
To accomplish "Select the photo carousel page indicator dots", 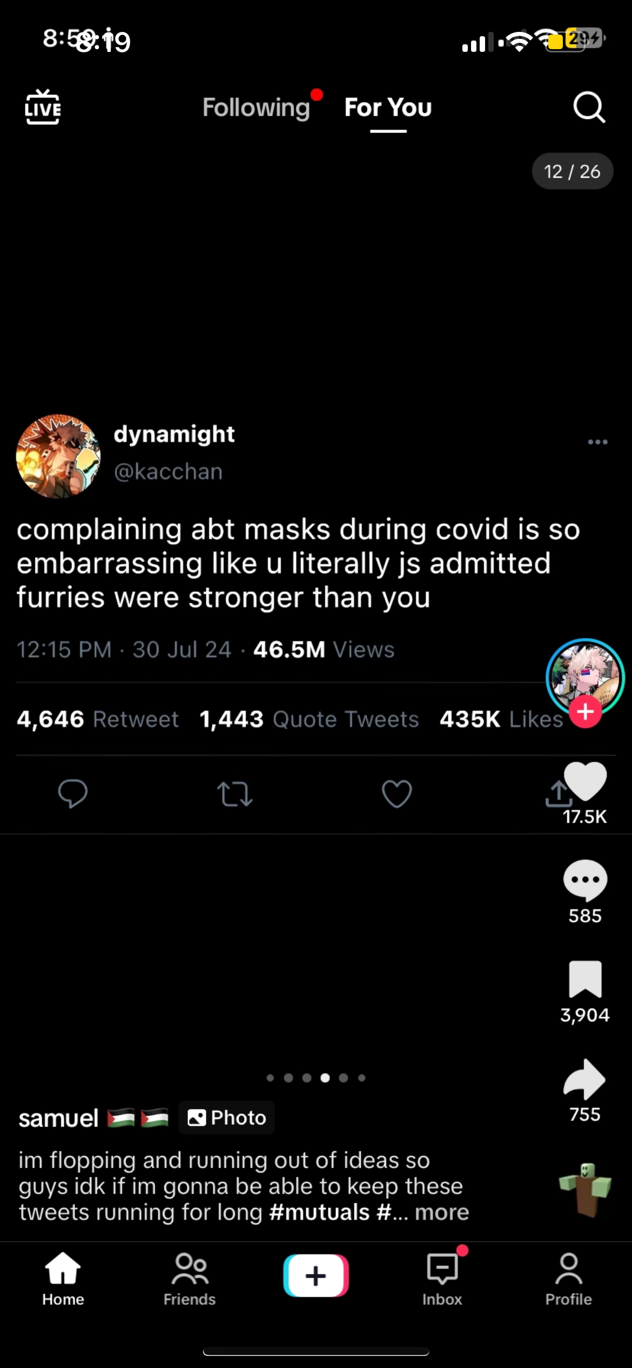I will click(316, 1078).
